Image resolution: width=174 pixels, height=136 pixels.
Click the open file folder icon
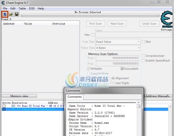point(11,14)
